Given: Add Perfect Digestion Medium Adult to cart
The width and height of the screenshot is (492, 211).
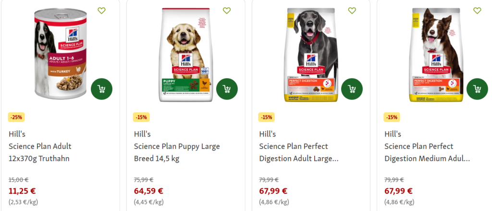Looking at the screenshot, I should click(x=477, y=89).
